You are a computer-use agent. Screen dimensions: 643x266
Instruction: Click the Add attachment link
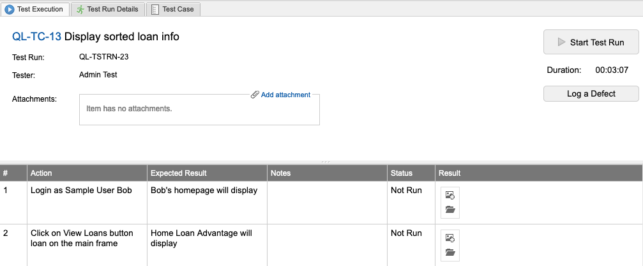point(285,95)
